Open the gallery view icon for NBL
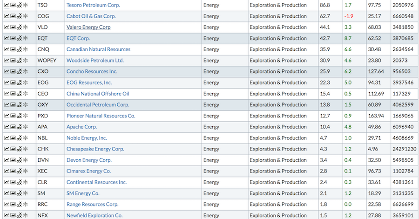 (13, 138)
